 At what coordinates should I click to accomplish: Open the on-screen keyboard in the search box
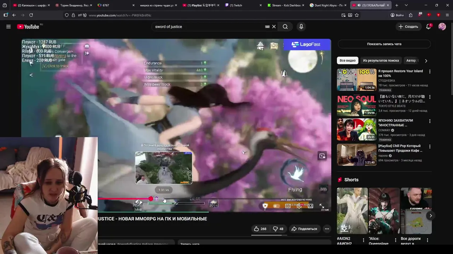coord(267,26)
